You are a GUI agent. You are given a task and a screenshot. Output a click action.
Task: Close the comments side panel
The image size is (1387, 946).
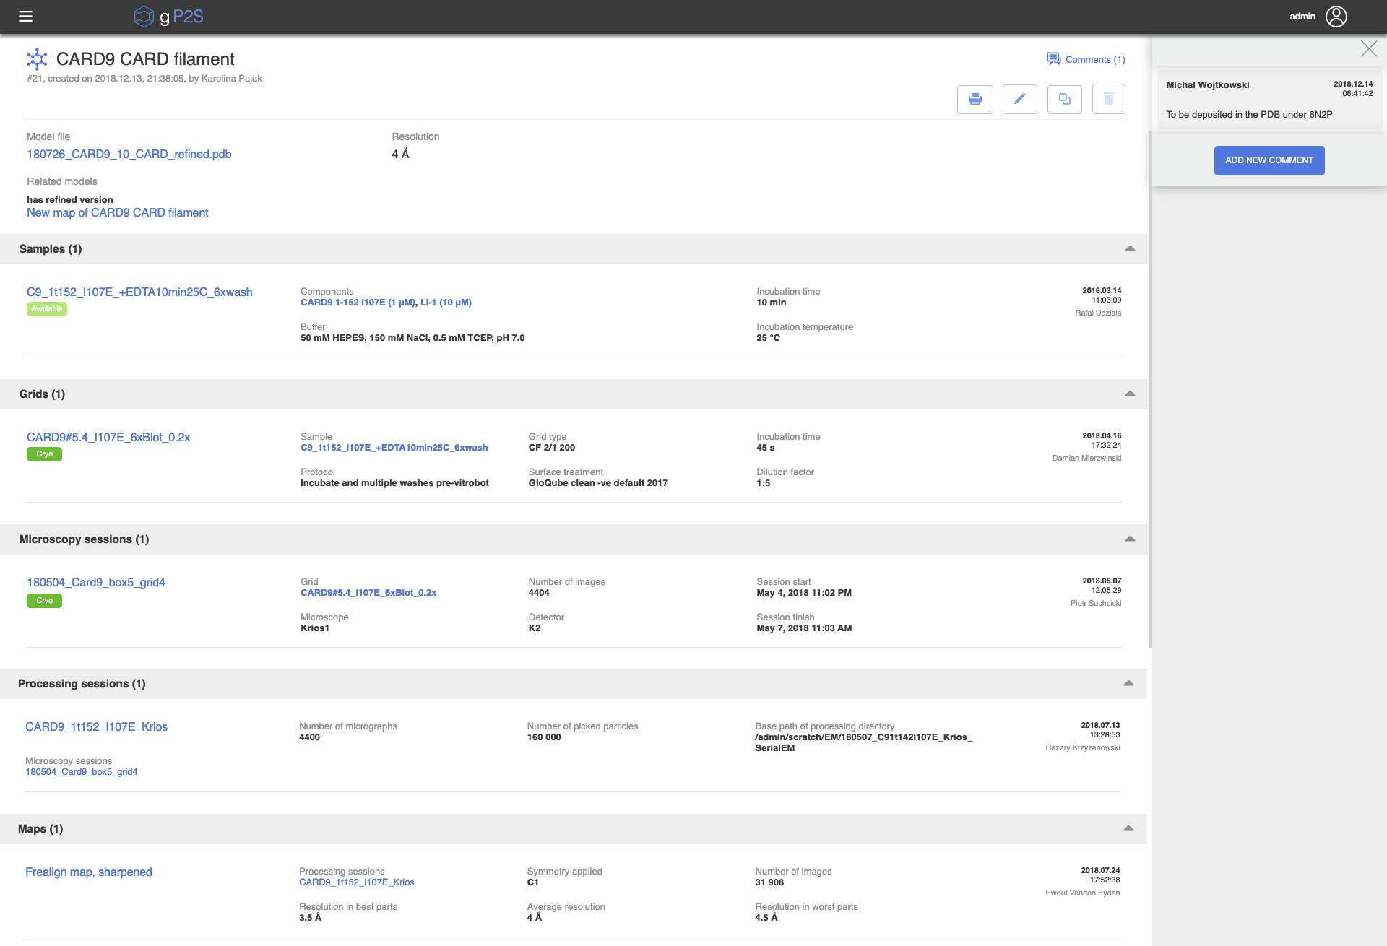[1368, 49]
